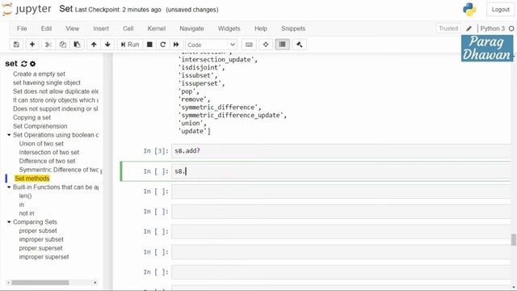The width and height of the screenshot is (517, 291).
Task: Click the first empty cell below s8.
Action: (341, 192)
